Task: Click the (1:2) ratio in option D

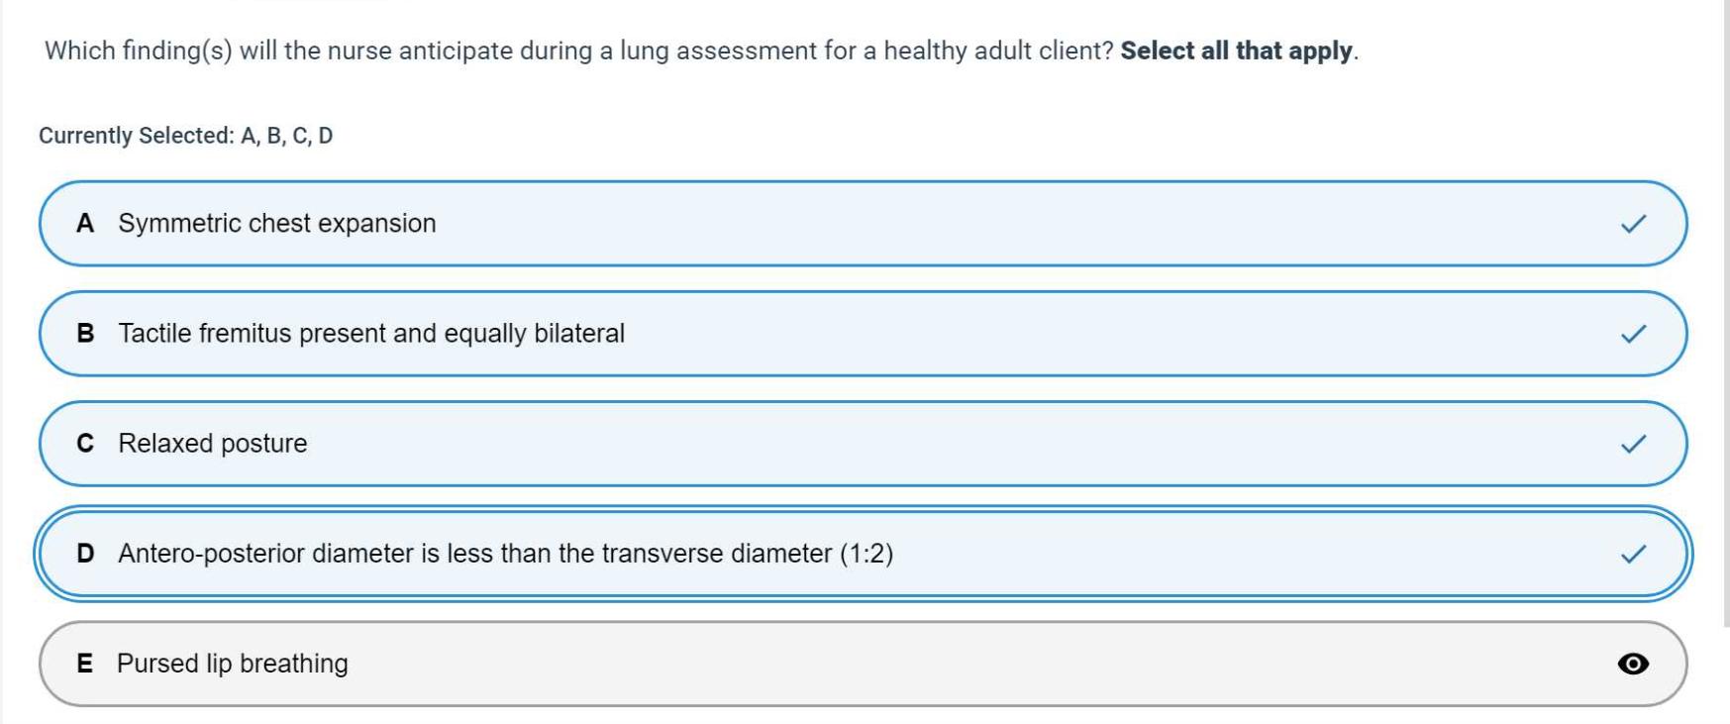Action: 866,554
